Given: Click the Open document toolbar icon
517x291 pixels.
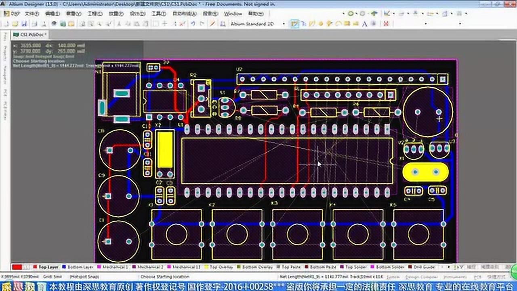Looking at the screenshot, I should pyautogui.click(x=15, y=23).
